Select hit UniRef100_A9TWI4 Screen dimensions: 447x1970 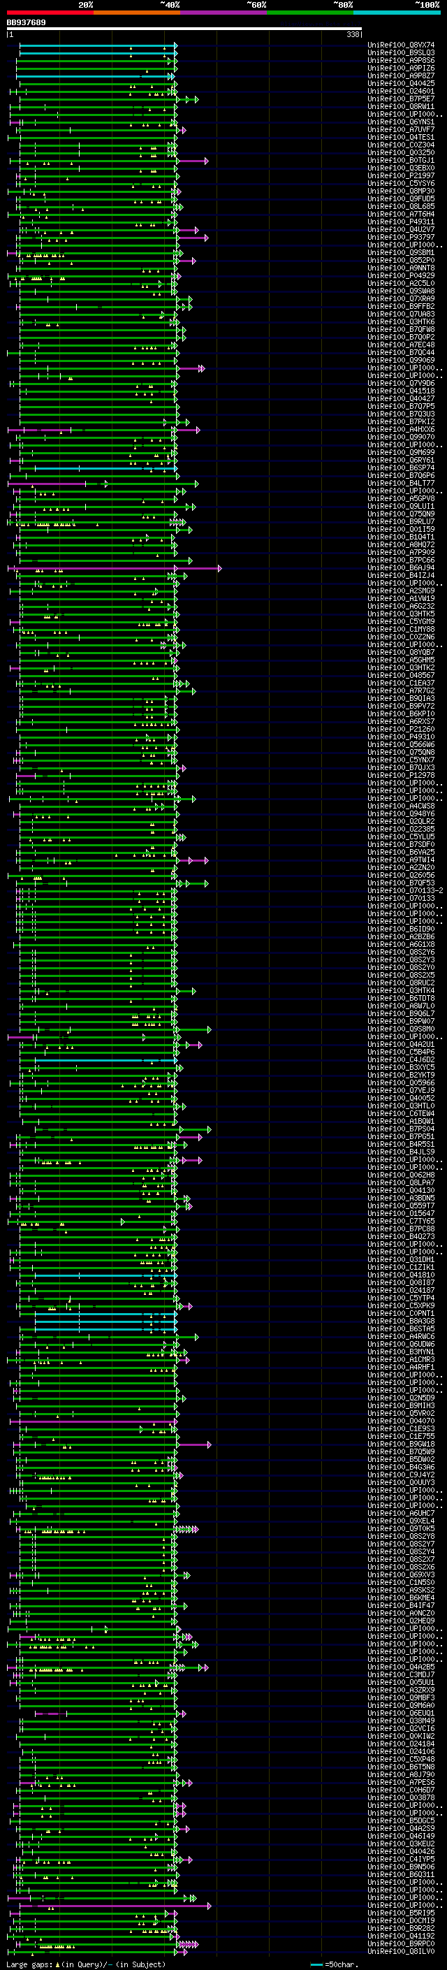coord(401,860)
